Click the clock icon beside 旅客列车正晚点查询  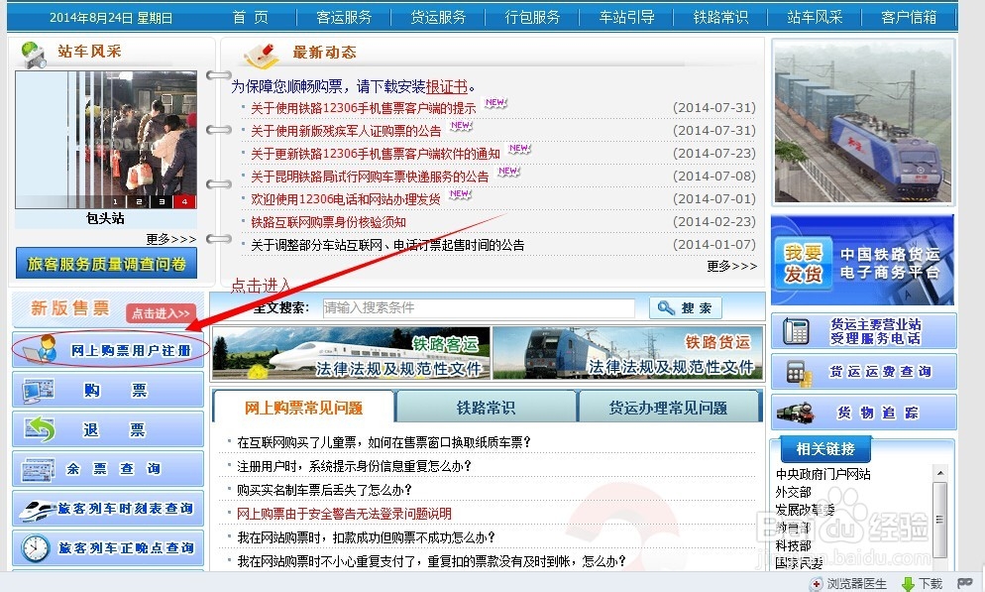pyautogui.click(x=36, y=548)
